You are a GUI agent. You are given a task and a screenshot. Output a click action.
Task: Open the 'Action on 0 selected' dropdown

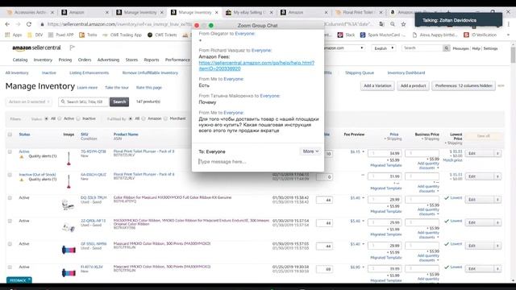(29, 102)
